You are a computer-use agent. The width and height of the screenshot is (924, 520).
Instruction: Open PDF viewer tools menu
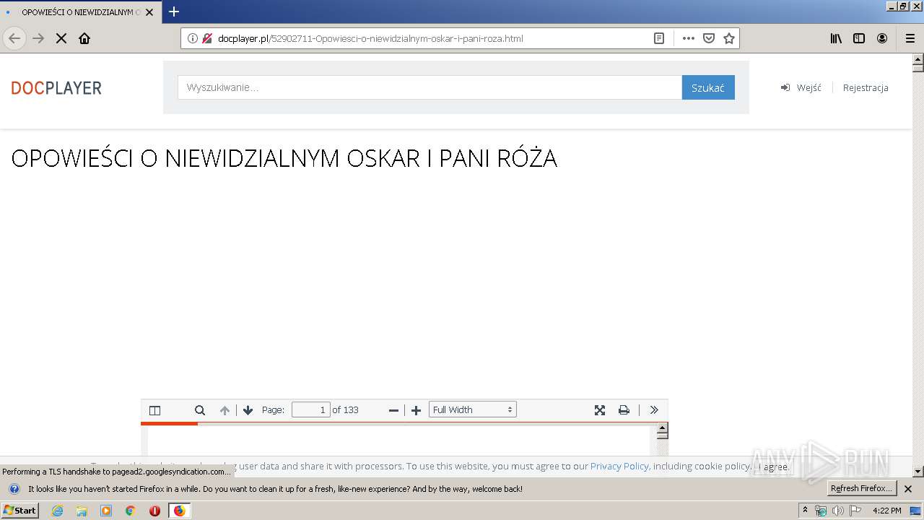(654, 410)
